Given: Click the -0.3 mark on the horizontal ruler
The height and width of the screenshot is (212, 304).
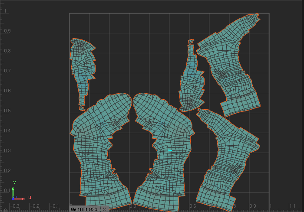Looking at the screenshot, I should [14, 206].
